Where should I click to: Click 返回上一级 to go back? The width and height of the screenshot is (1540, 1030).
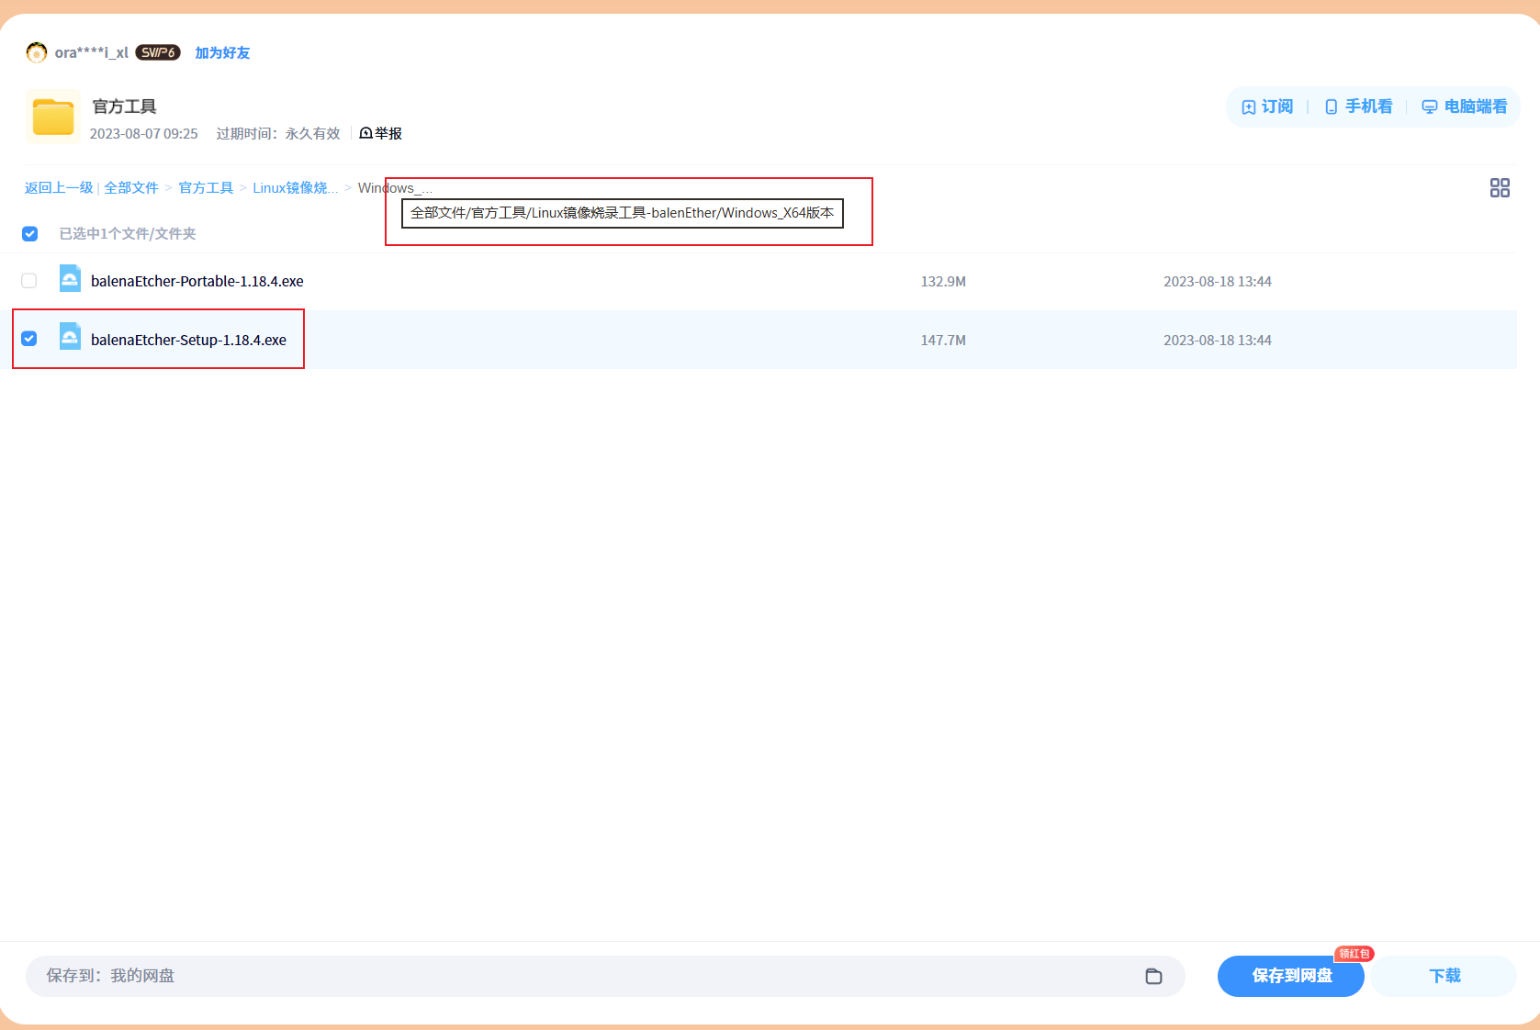coord(59,188)
